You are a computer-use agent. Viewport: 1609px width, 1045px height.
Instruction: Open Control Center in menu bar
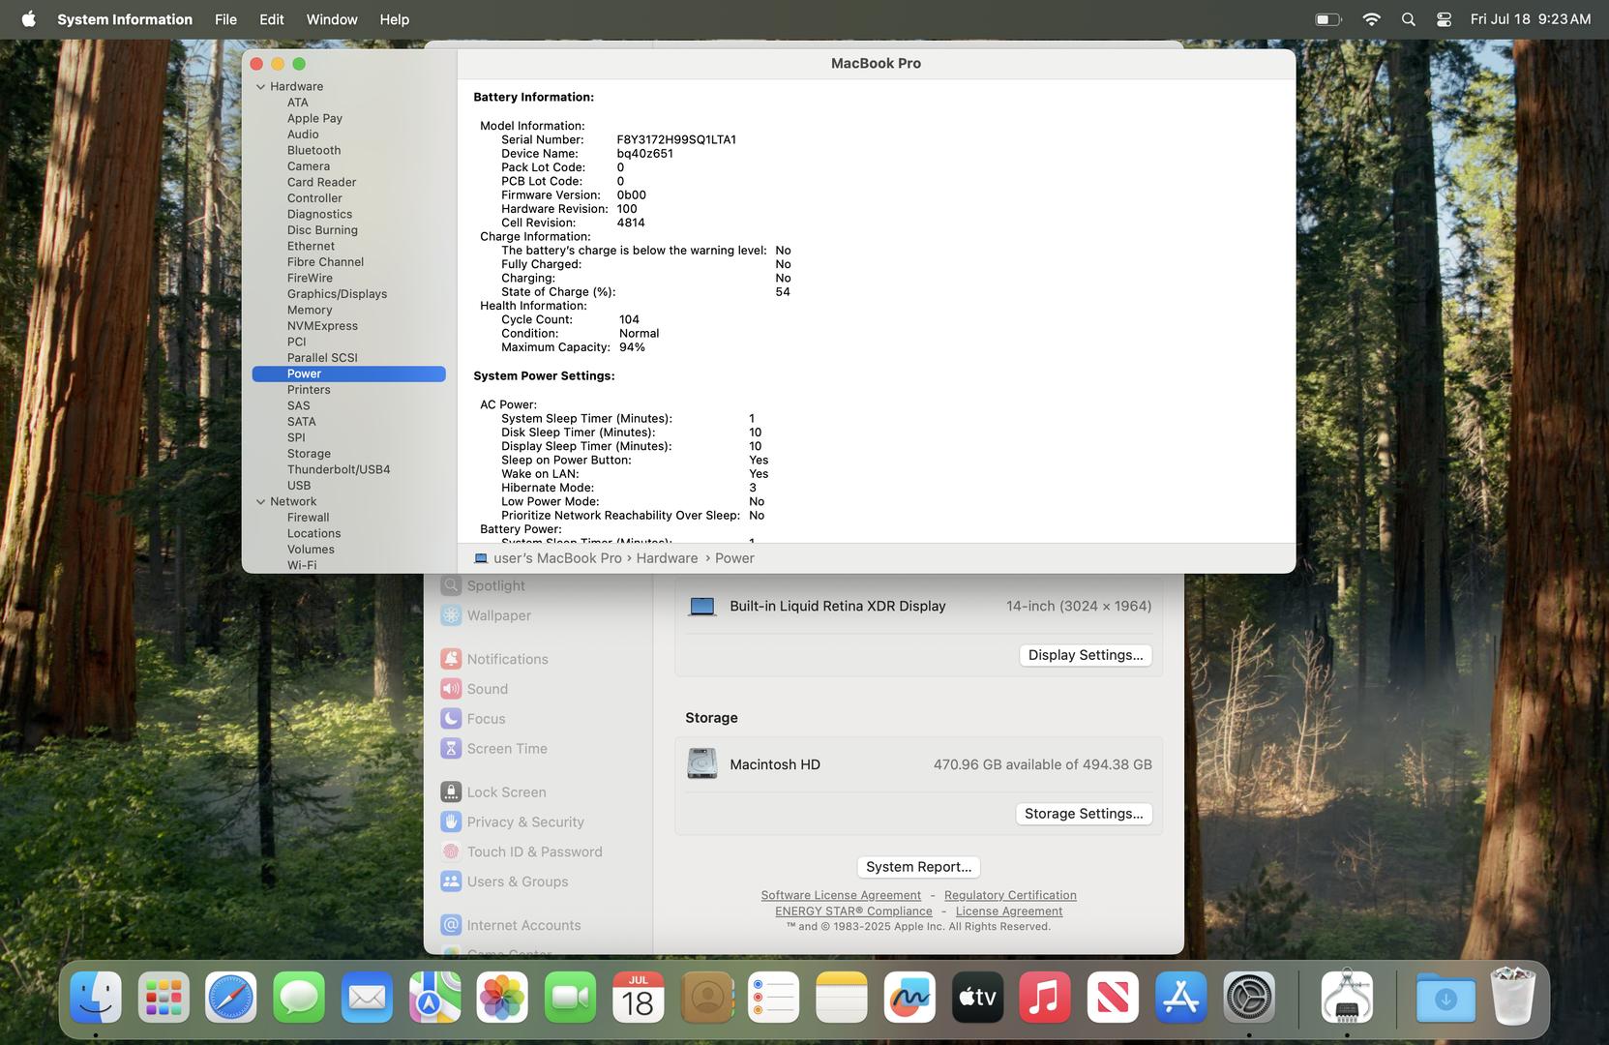(1444, 19)
